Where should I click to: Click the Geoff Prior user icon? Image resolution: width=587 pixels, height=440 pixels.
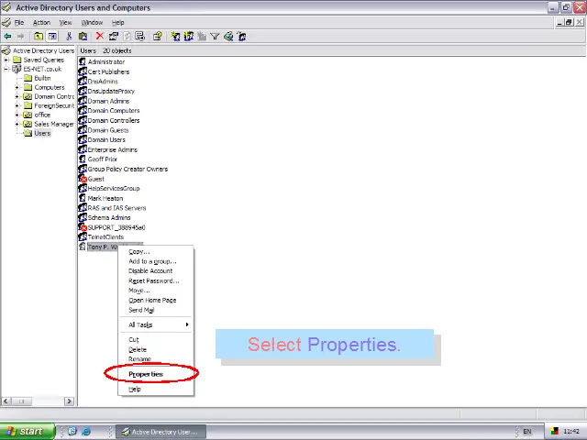(83, 159)
